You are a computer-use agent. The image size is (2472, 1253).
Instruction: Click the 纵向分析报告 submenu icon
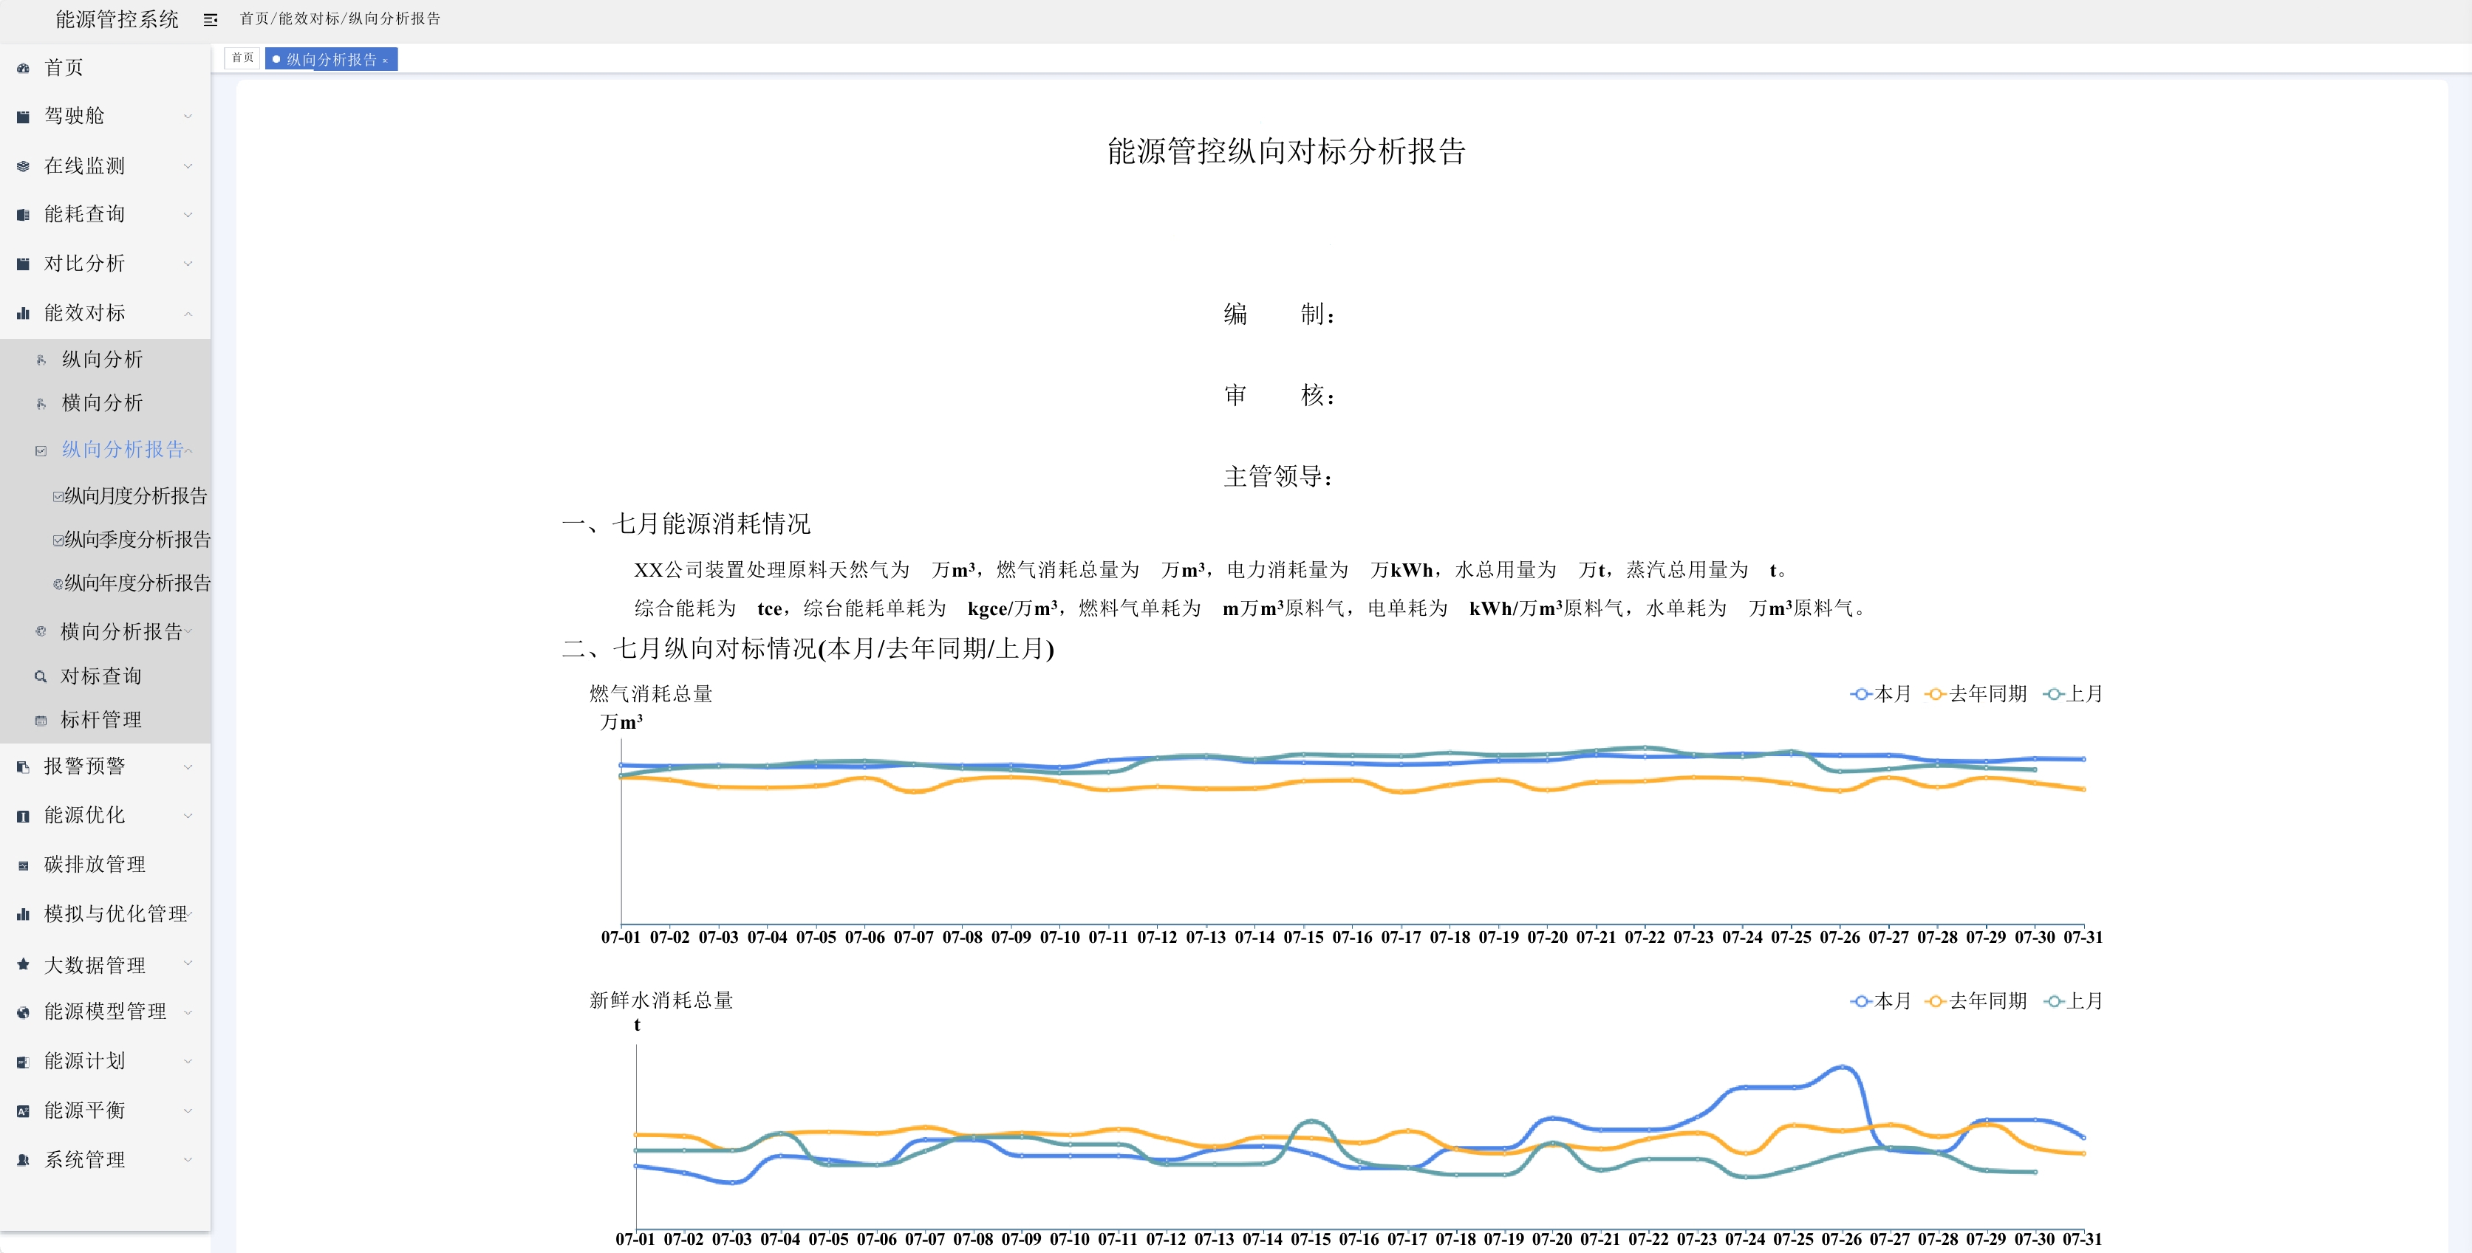41,450
